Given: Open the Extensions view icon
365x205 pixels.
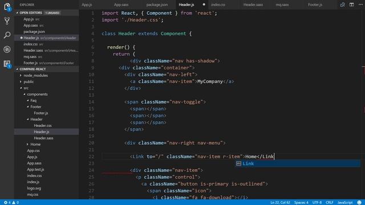Looking at the screenshot, I should (x=7, y=64).
